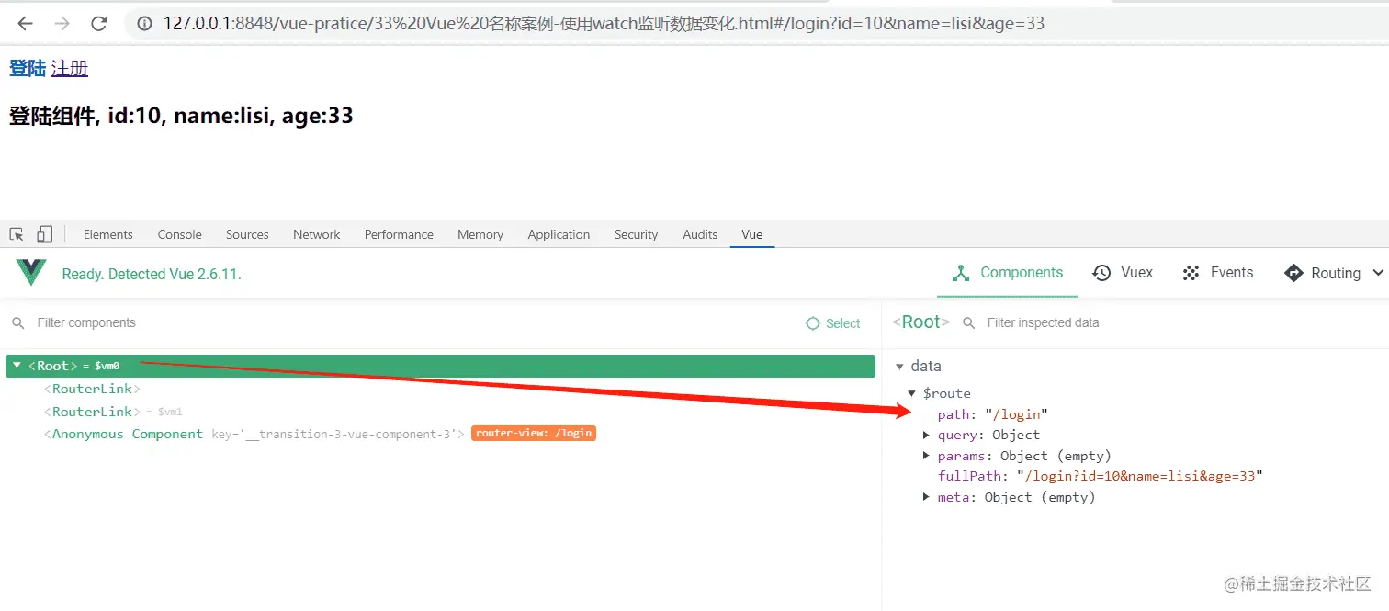The height and width of the screenshot is (611, 1389).
Task: Switch to the Console tab
Action: [x=179, y=234]
